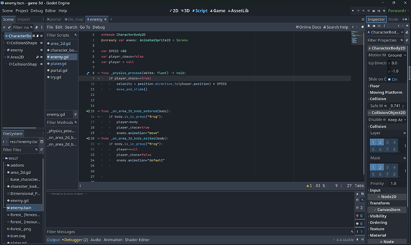Toggle visibility of the enemy sprite node
411x245 pixels.
(x=42, y=50)
